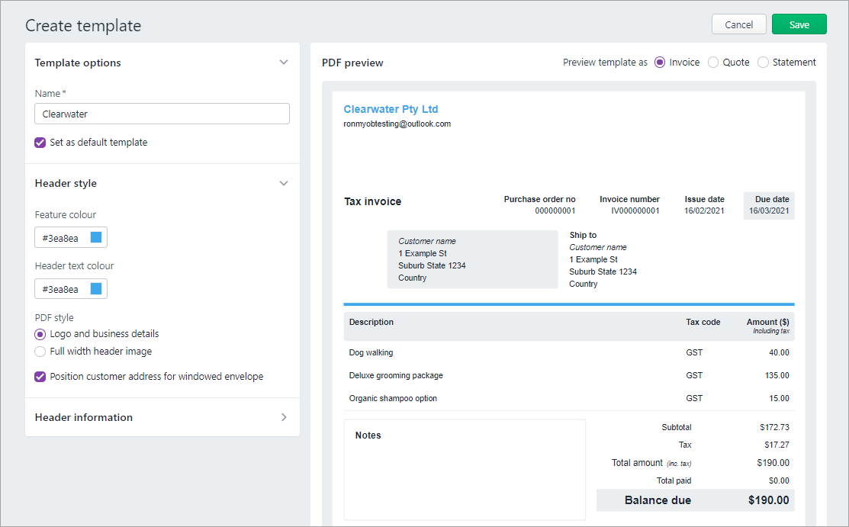Preview template as Invoice

click(658, 62)
